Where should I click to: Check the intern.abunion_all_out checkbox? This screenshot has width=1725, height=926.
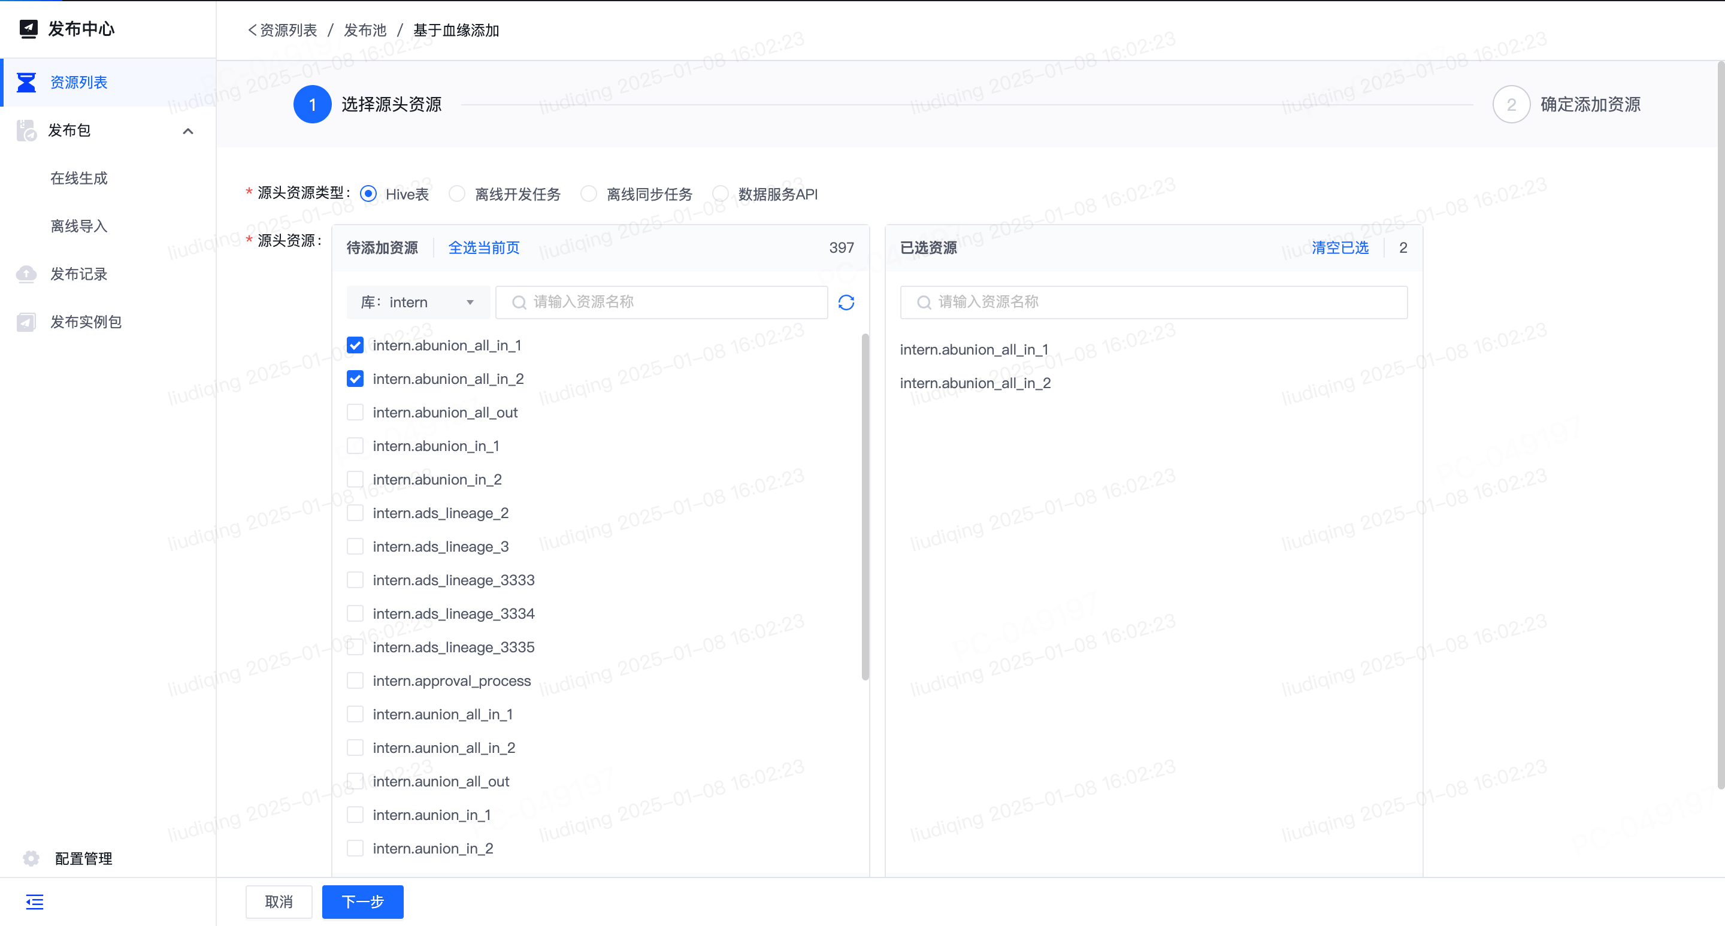click(355, 413)
